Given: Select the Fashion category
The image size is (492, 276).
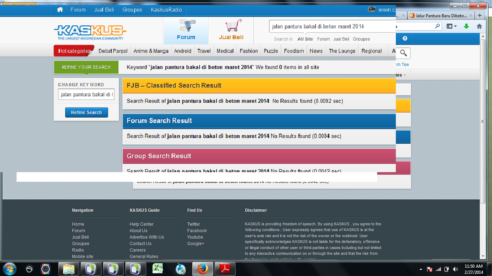Looking at the screenshot, I should tap(249, 51).
